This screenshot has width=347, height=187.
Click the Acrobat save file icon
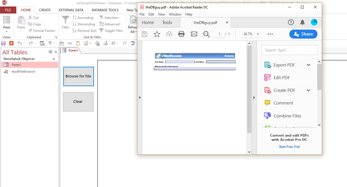tap(145, 34)
